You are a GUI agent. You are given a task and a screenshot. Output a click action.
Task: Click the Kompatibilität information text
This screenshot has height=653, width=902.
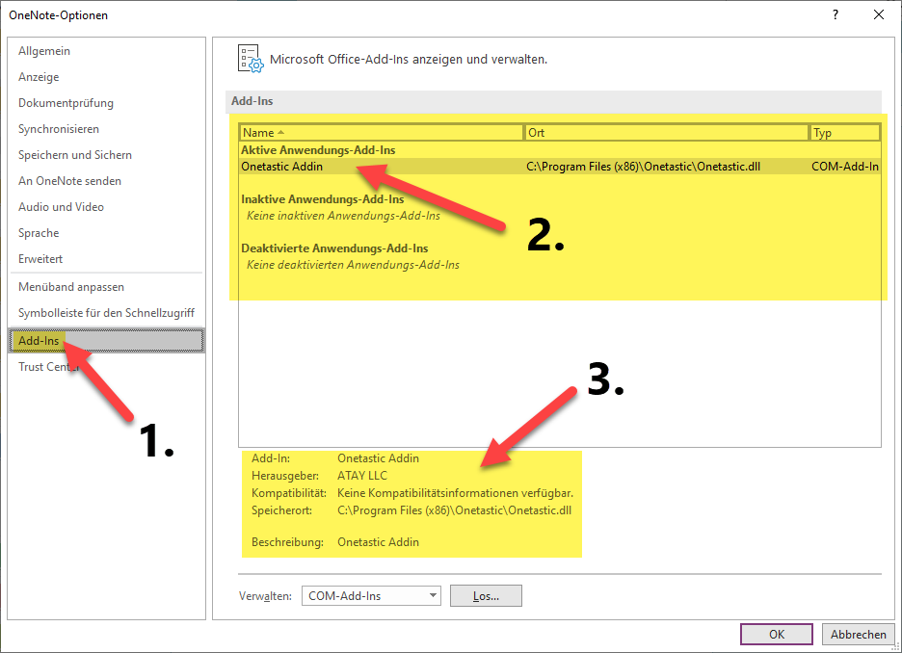[455, 493]
